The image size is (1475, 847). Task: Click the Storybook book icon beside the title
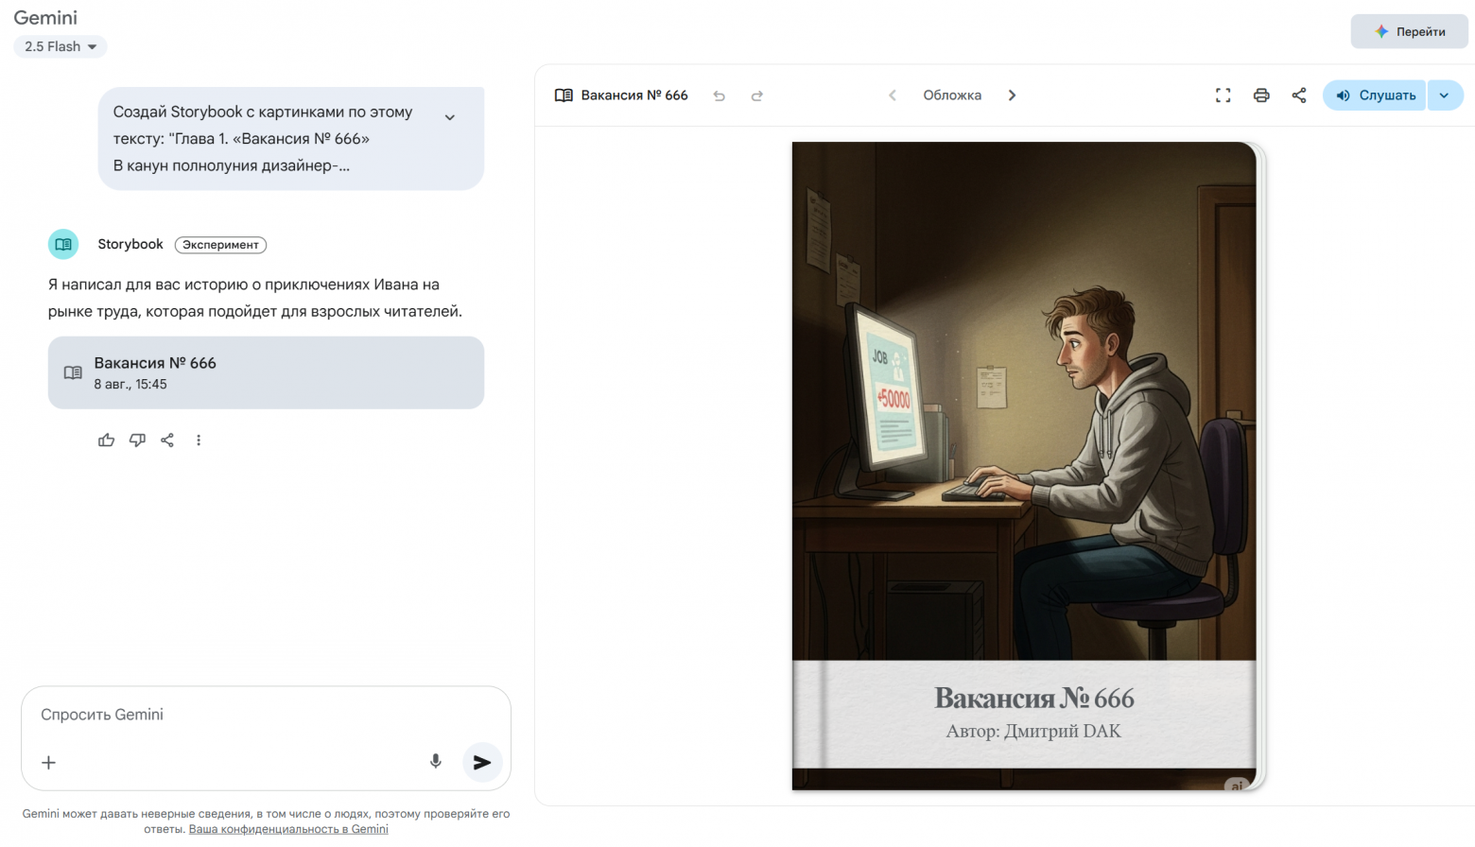[x=564, y=95]
